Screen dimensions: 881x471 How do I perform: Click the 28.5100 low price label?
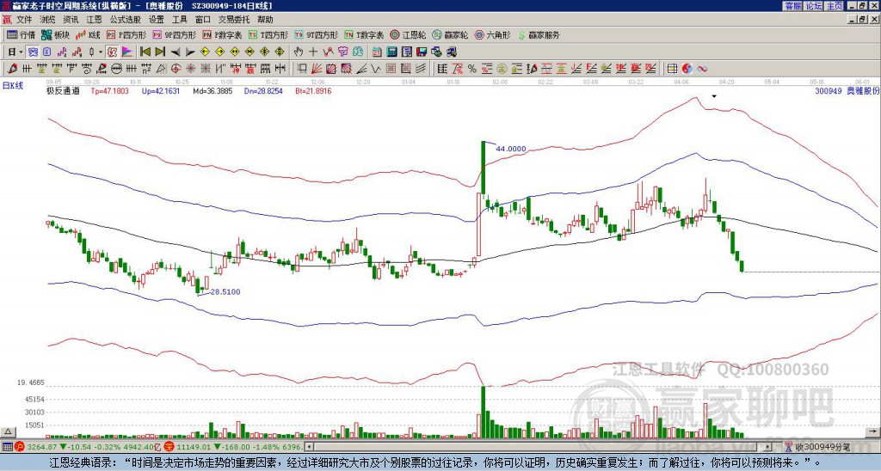(x=225, y=292)
